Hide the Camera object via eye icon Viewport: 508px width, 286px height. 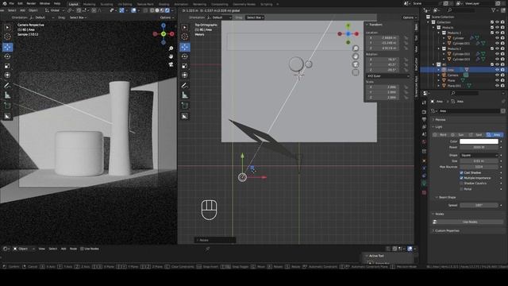point(497,75)
